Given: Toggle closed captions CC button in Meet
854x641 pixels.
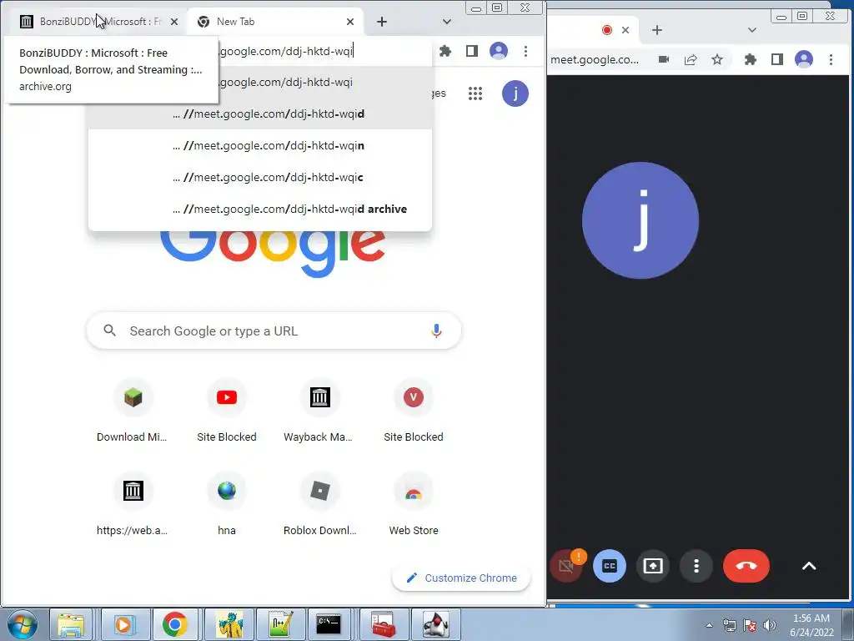Looking at the screenshot, I should coord(609,567).
